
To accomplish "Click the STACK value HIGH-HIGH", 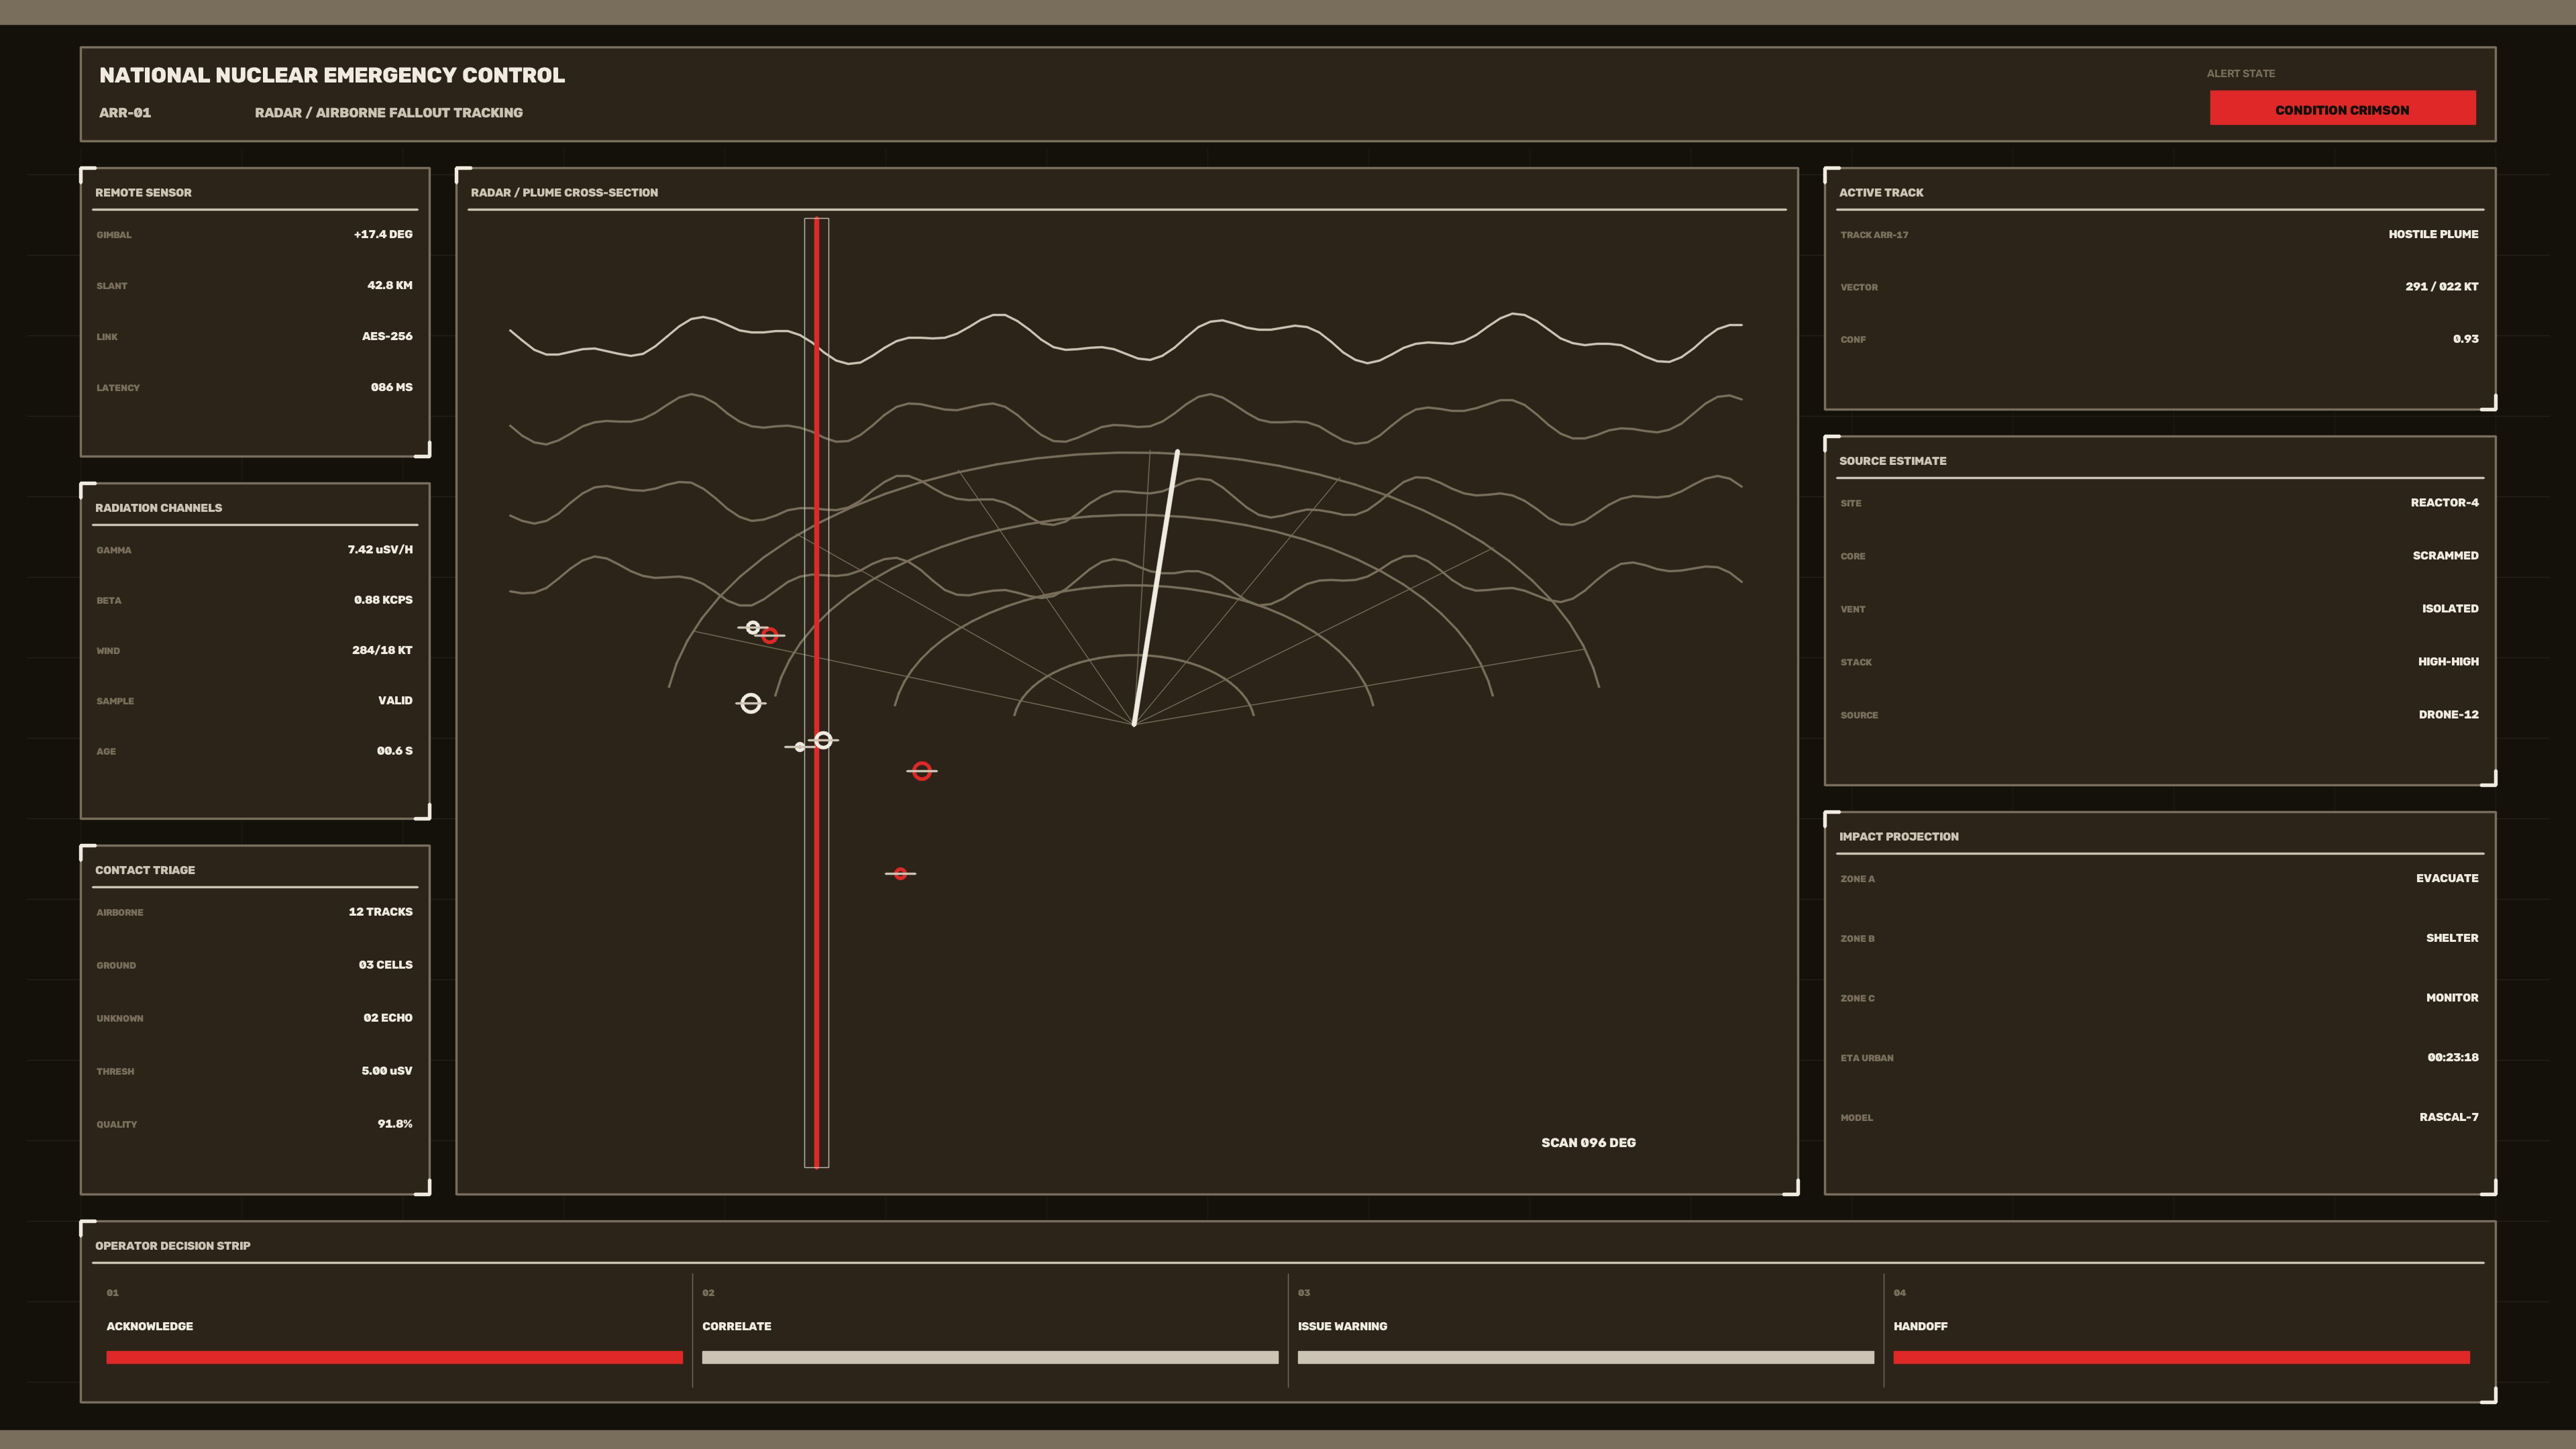I will pyautogui.click(x=2448, y=662).
